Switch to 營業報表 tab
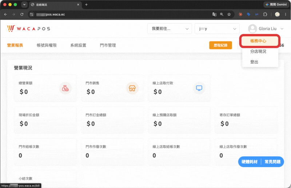The width and height of the screenshot is (291, 188). (x=15, y=45)
